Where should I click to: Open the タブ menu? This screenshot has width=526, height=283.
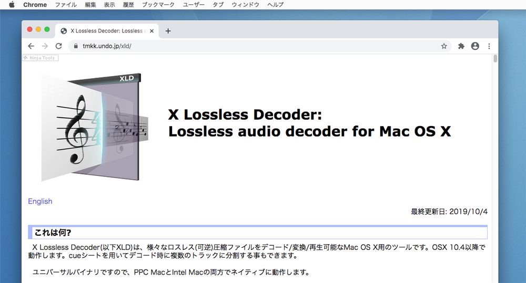pyautogui.click(x=218, y=5)
